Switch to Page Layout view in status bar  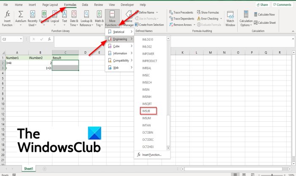tap(244, 174)
